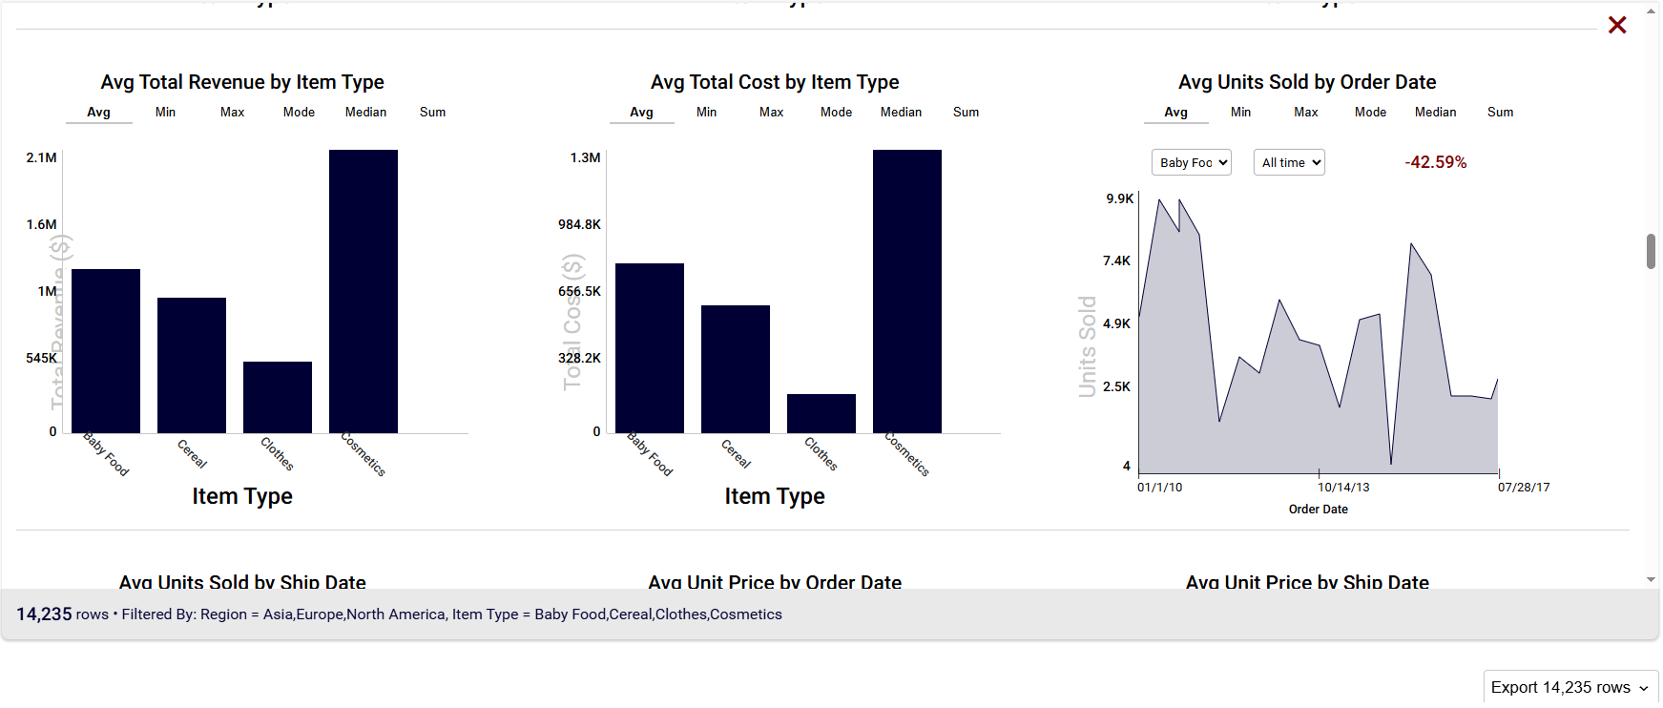Select Median on Avg Units Sold chart
Viewport: 1663px width, 708px height.
[1435, 112]
